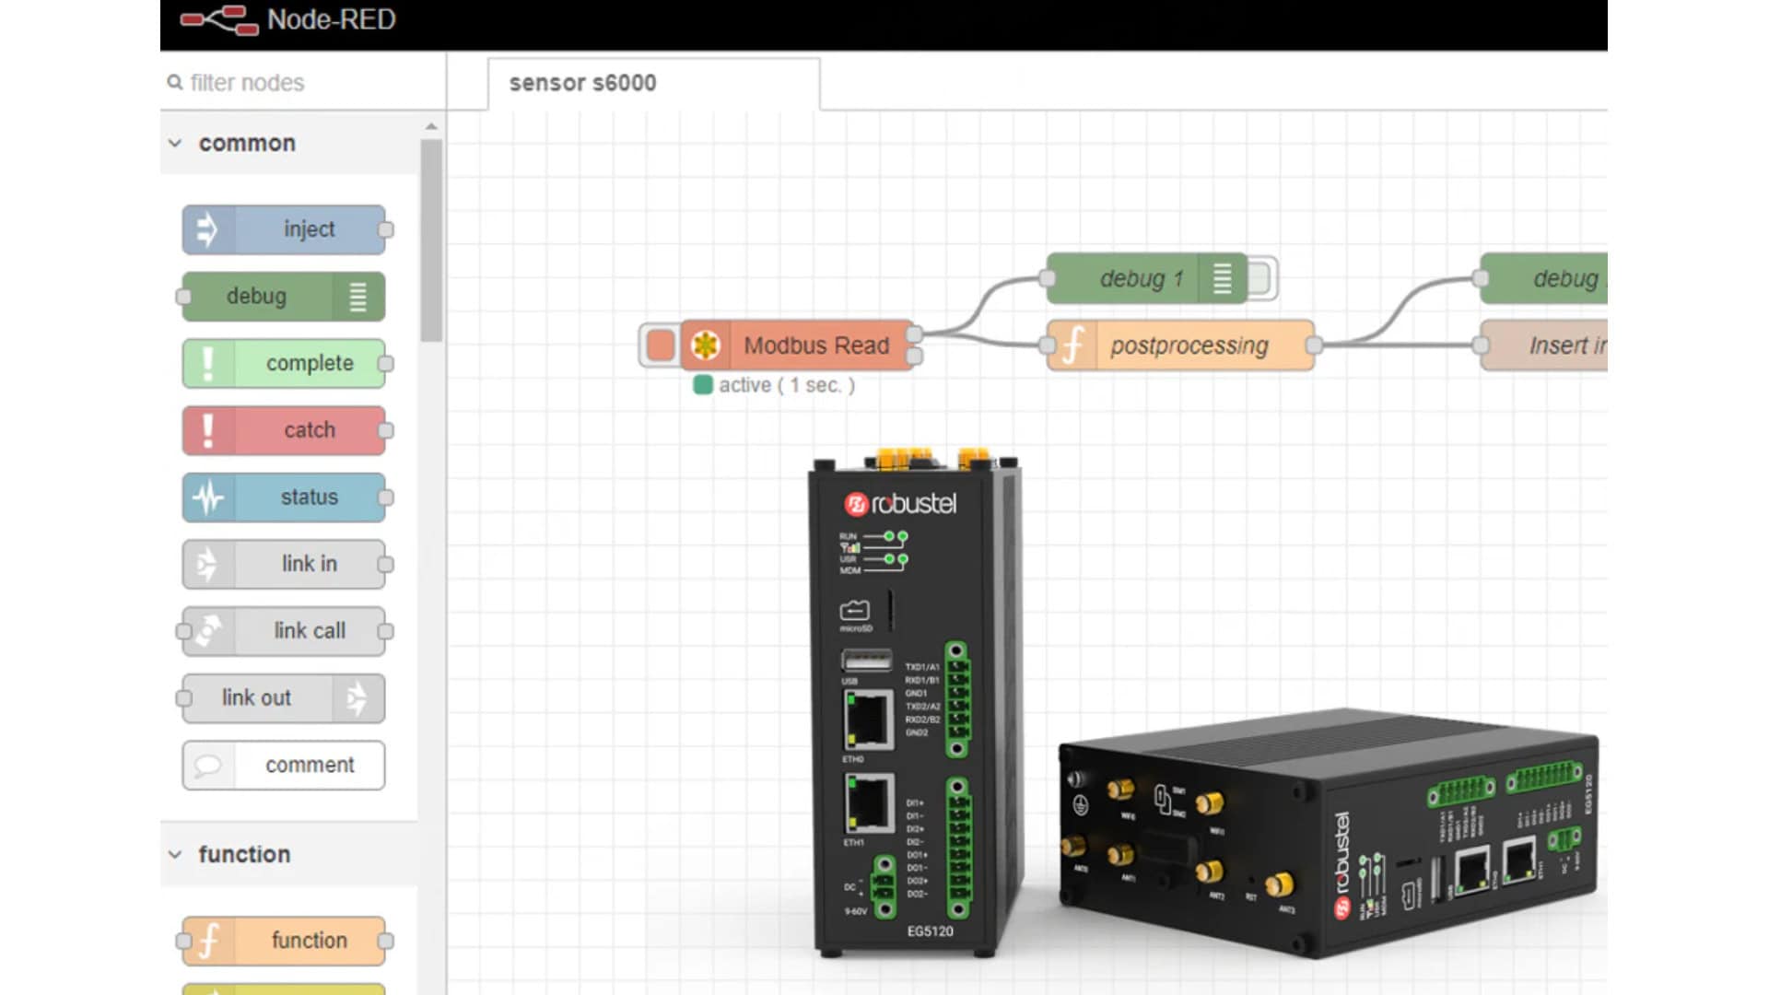This screenshot has height=995, width=1769.
Task: Click the link call node icon
Action: pyautogui.click(x=206, y=630)
